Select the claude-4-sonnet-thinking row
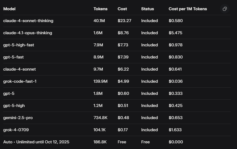 (x=28, y=21)
